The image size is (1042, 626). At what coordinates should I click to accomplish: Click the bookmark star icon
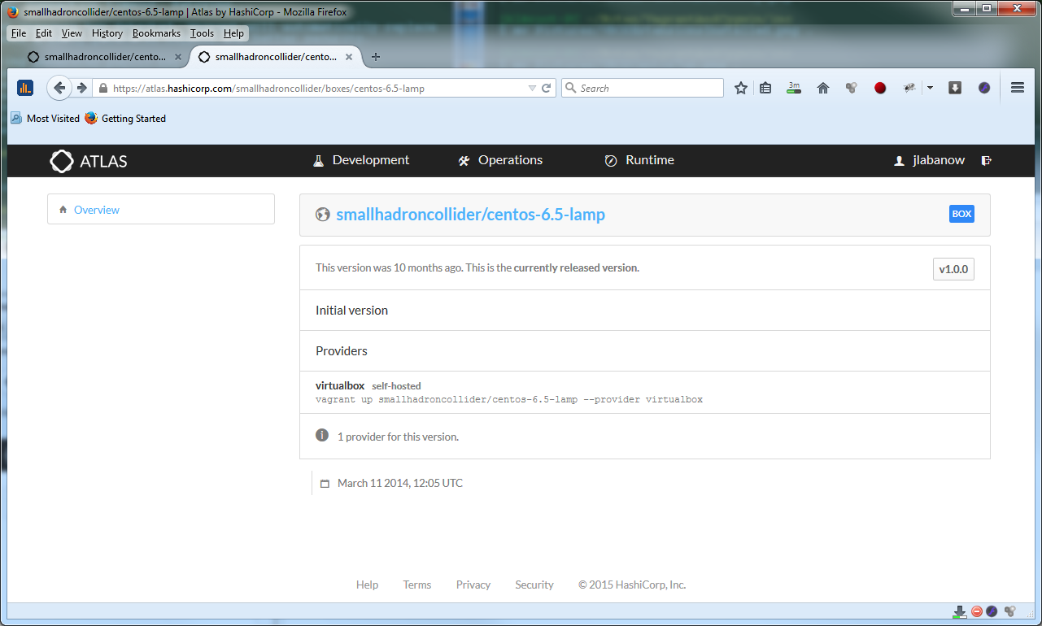click(x=740, y=88)
